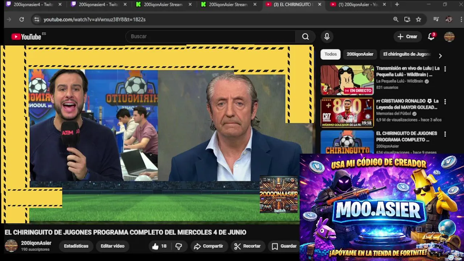Dislike the video with thumbs down
Screen dimensions: 464x261
[x=179, y=246]
